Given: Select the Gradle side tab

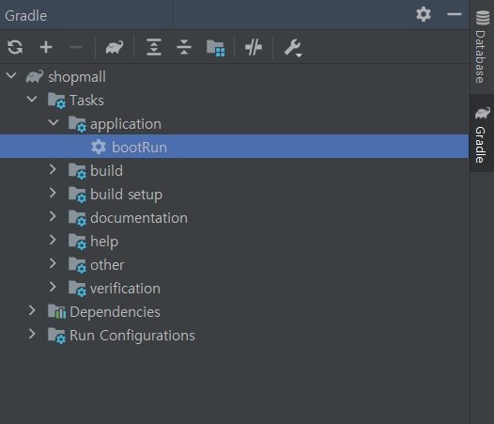Looking at the screenshot, I should (x=482, y=133).
